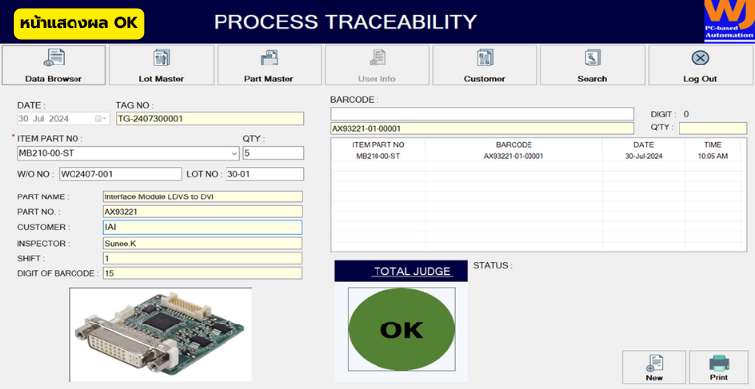Click the LOT NO field 30-01
The height and width of the screenshot is (389, 755).
pos(265,174)
